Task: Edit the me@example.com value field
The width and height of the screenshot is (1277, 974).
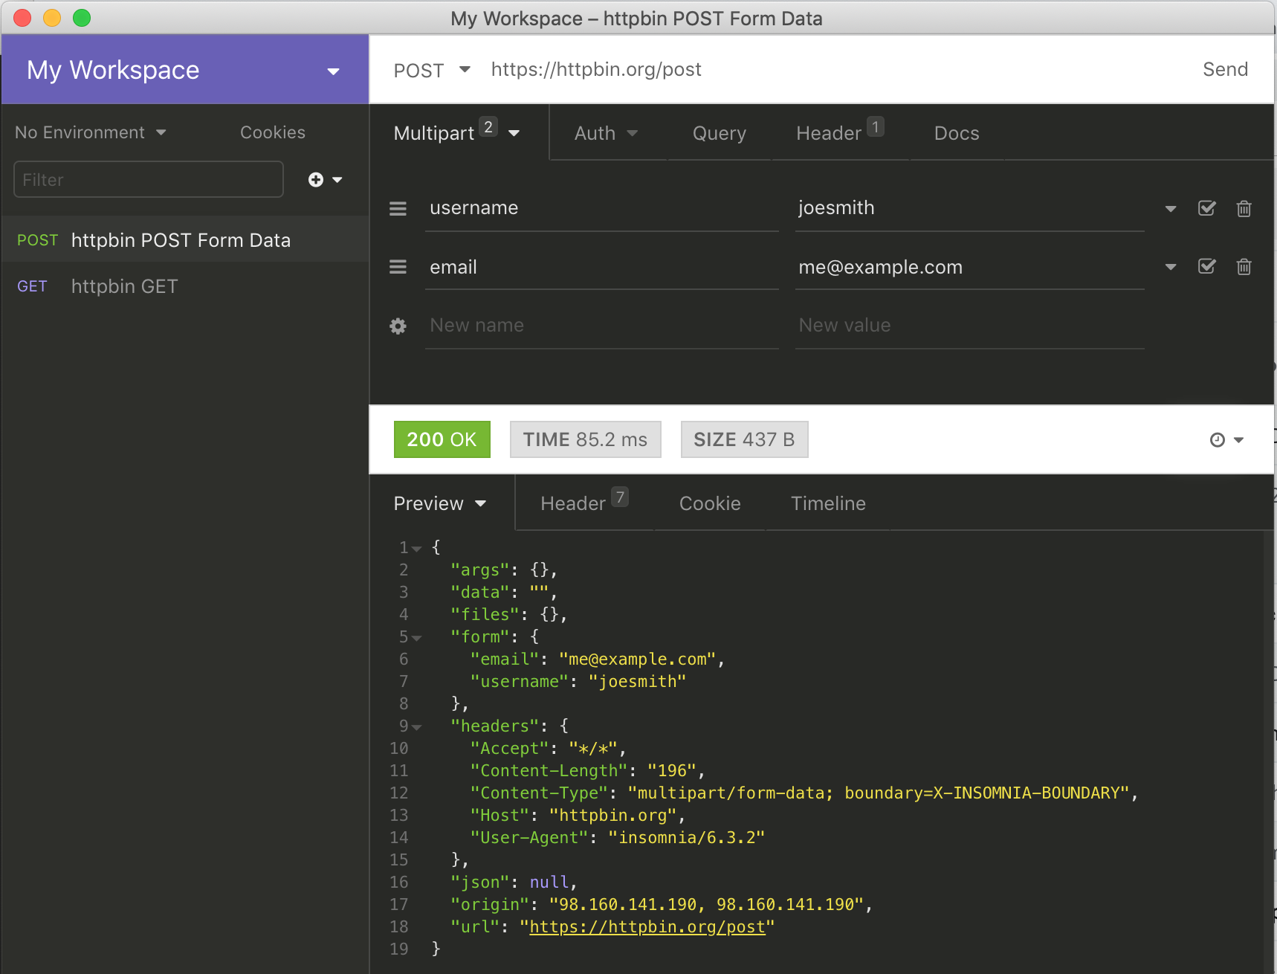Action: (x=969, y=268)
